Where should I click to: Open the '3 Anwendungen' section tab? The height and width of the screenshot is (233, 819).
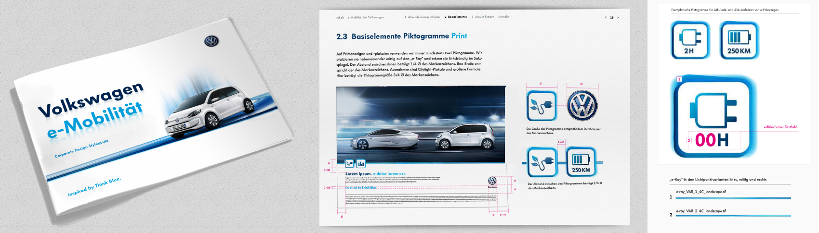[483, 17]
